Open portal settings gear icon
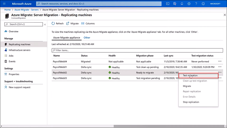This screenshot has height=128, width=227. [189, 4]
